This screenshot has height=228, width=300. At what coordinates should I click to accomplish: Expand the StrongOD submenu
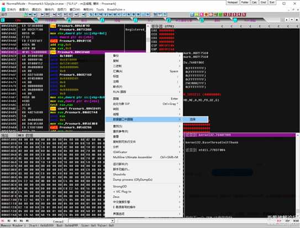click(144, 187)
